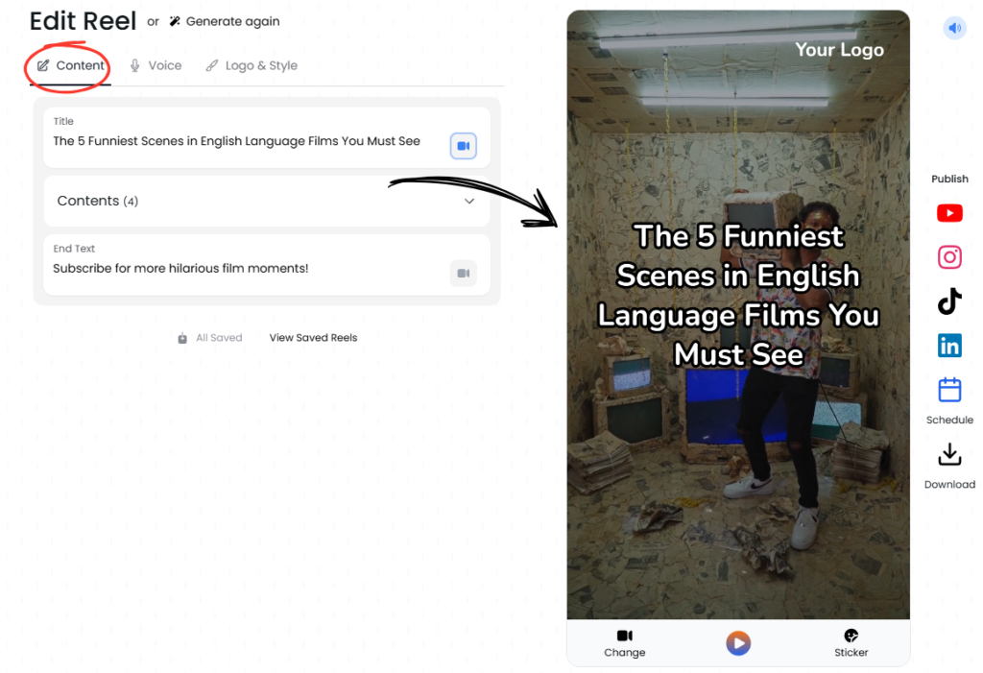Click the Contents (4) label
The image size is (983, 673).
pyautogui.click(x=97, y=201)
